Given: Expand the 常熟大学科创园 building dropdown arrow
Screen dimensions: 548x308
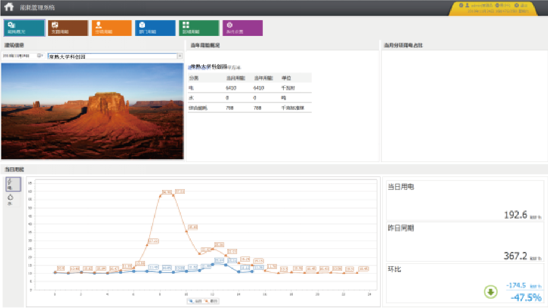Looking at the screenshot, I should pos(180,56).
